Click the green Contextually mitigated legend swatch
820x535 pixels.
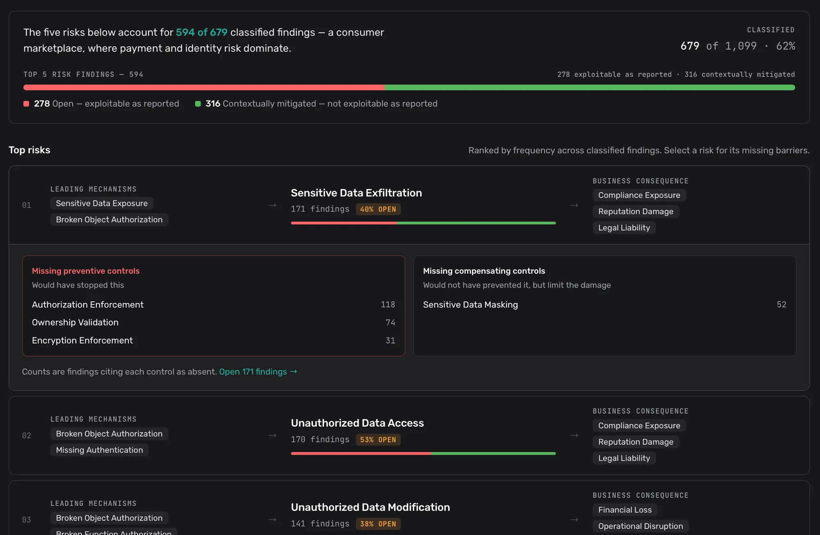point(198,104)
